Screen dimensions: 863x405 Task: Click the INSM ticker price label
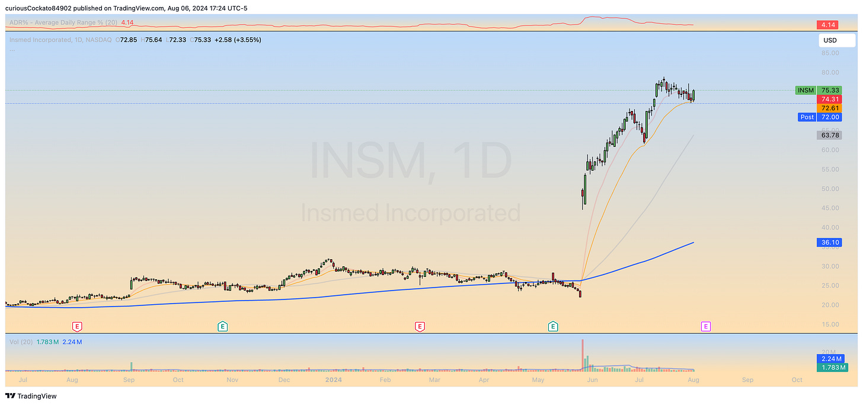click(806, 90)
